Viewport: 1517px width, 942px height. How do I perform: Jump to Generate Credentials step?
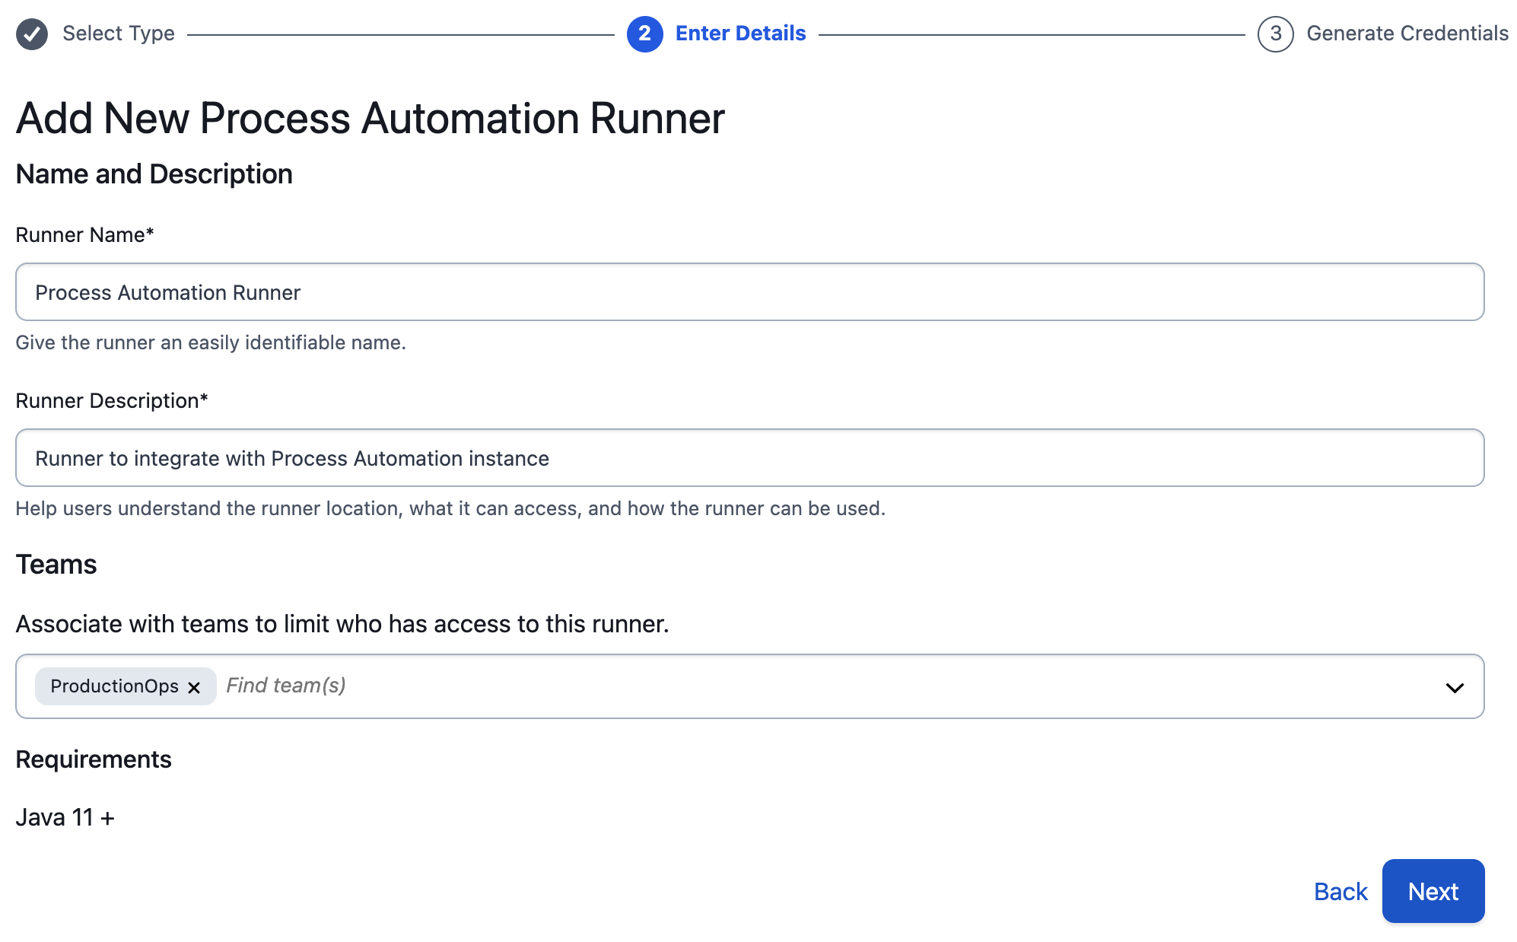[1407, 33]
